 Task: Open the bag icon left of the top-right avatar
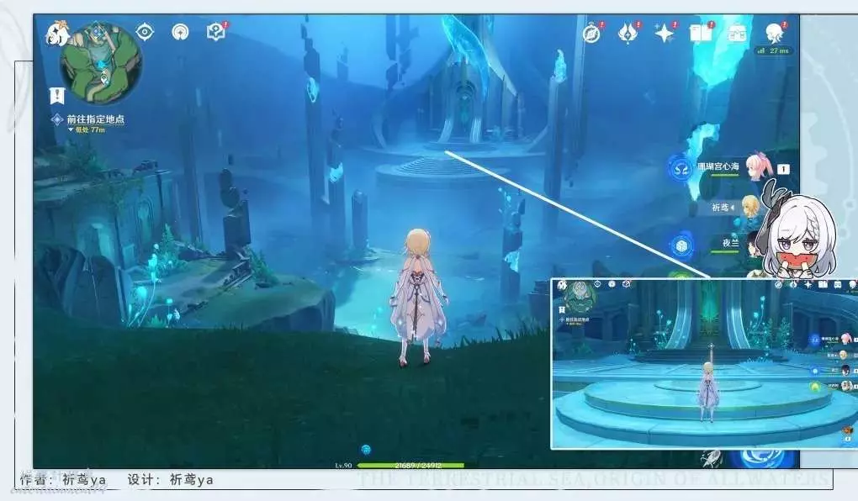(737, 34)
